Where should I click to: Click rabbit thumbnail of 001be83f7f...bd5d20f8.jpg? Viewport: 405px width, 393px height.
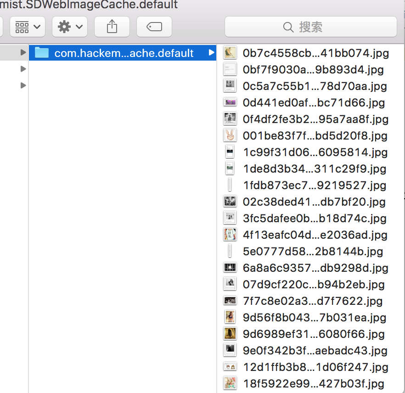230,135
